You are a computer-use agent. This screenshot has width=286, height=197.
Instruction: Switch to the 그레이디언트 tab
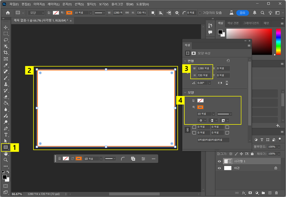[x=251, y=23]
